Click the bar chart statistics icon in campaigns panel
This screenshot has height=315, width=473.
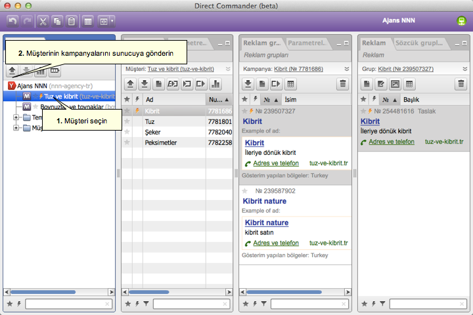click(215, 84)
